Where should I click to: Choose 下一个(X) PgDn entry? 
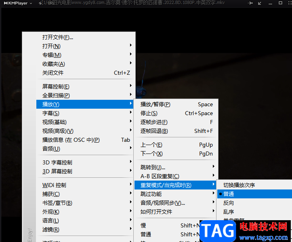(x=176, y=154)
